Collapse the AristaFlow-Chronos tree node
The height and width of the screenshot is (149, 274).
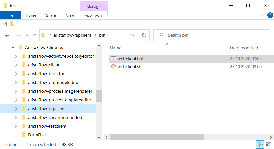tap(13, 48)
